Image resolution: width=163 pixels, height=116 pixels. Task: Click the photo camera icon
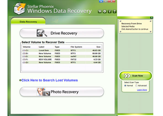point(43,92)
